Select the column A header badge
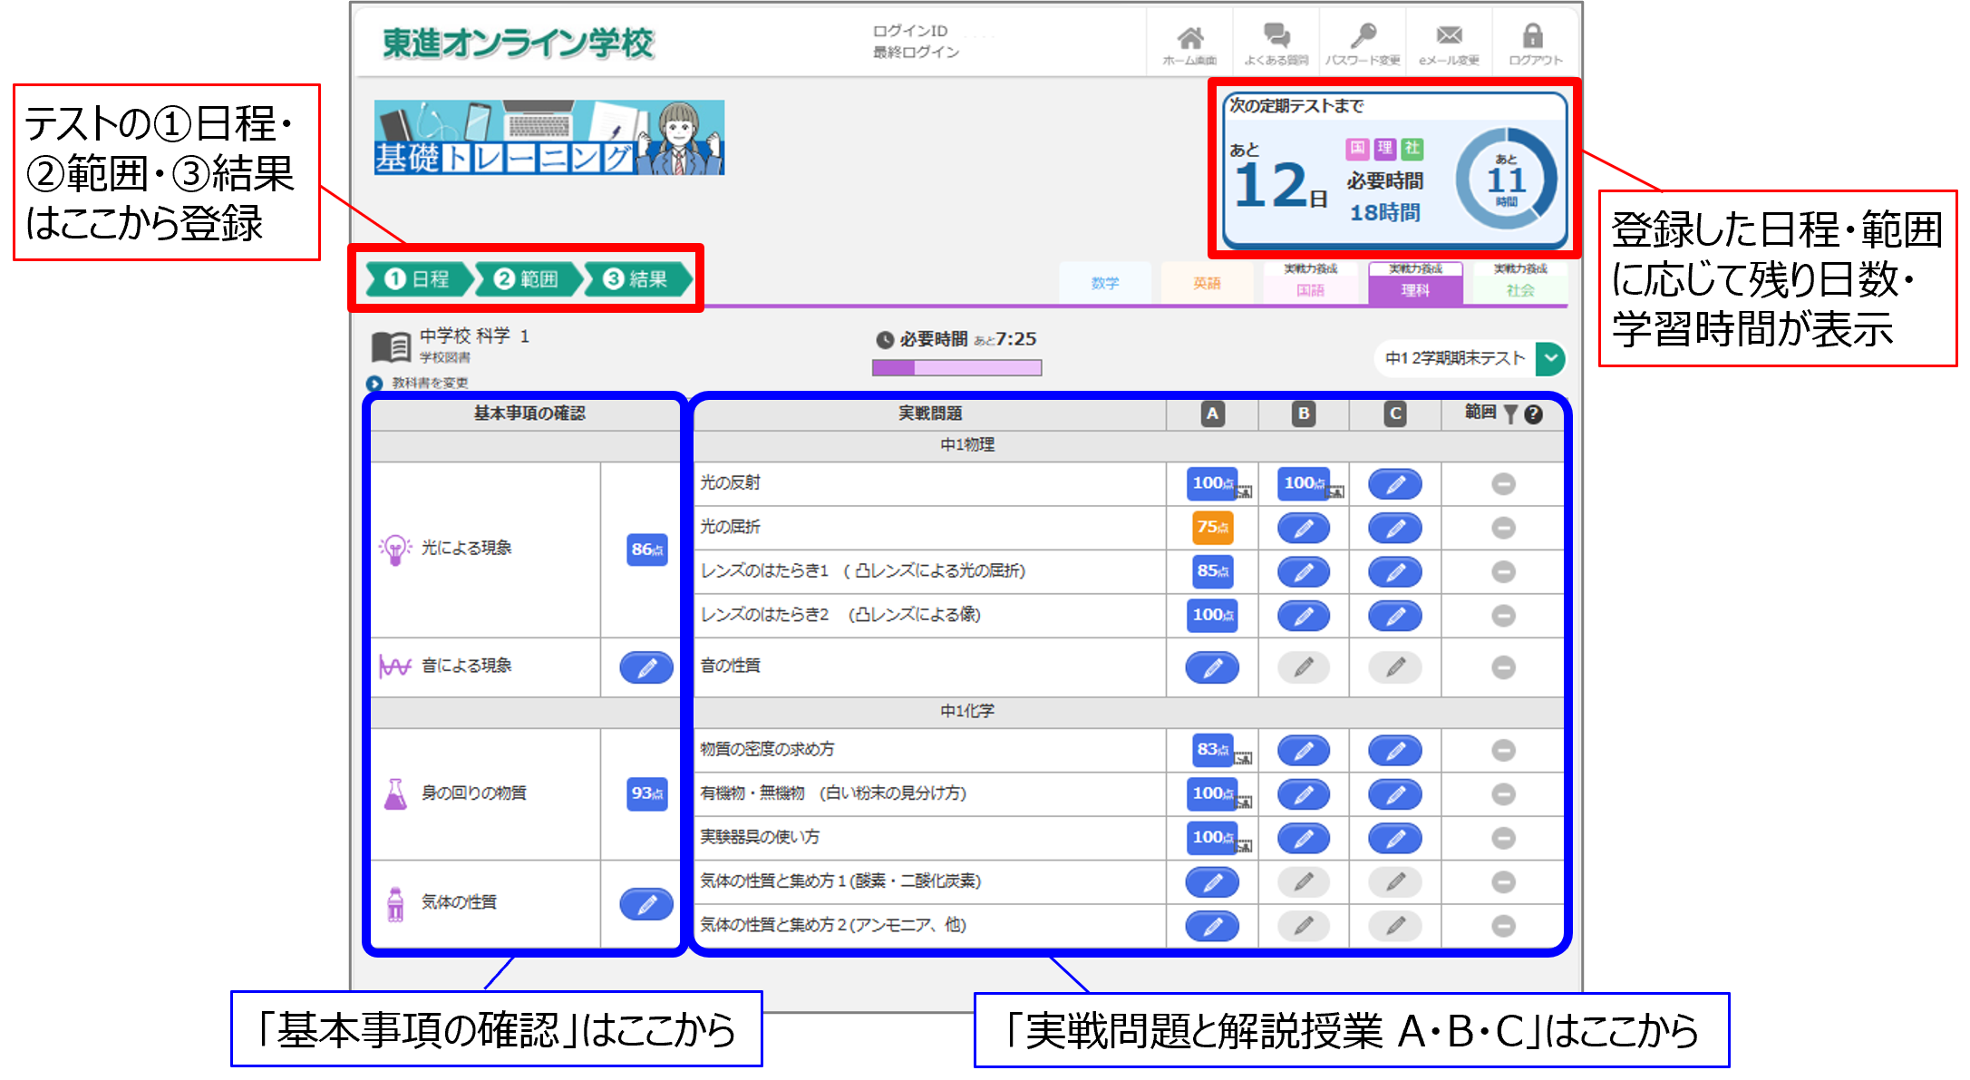Viewport: 1970px width, 1080px height. tap(1212, 414)
